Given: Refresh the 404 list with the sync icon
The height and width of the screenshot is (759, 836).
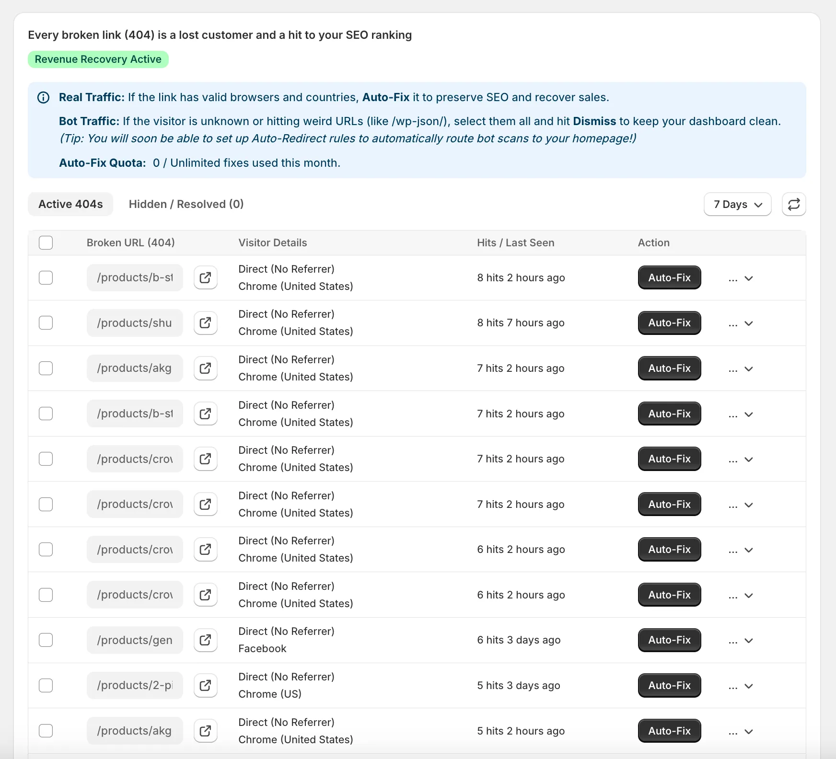Looking at the screenshot, I should point(794,204).
